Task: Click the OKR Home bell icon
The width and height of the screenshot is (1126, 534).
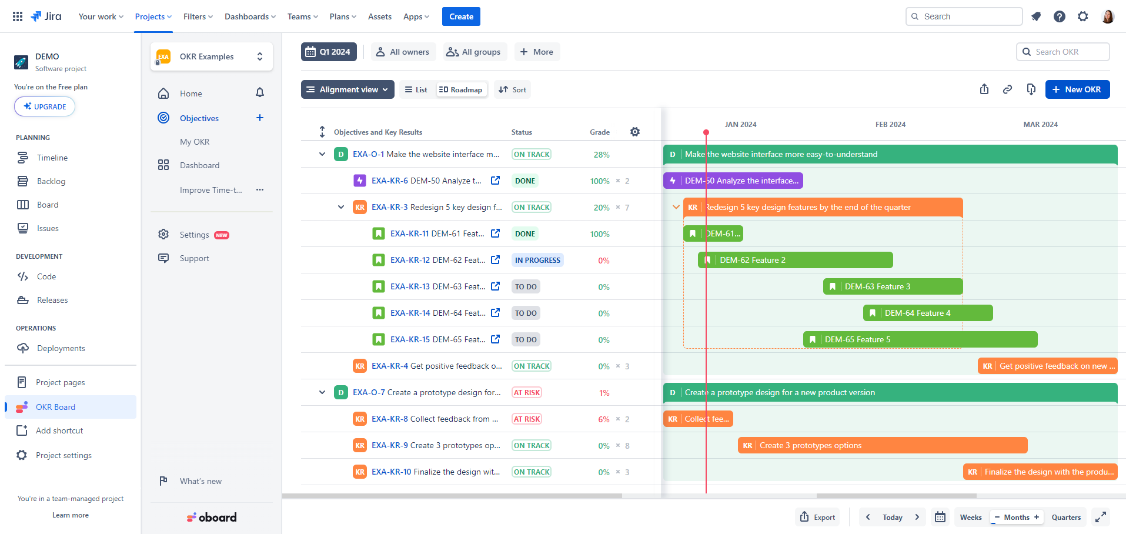Action: pyautogui.click(x=260, y=93)
